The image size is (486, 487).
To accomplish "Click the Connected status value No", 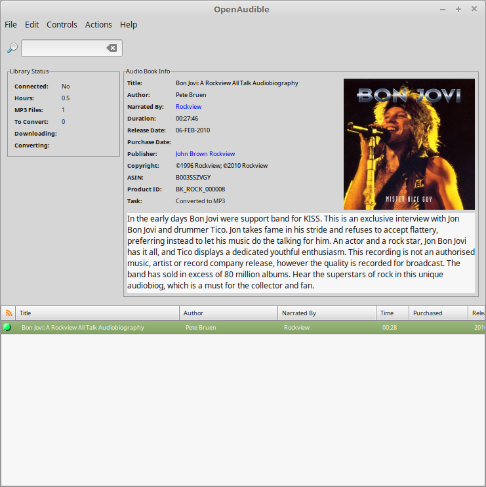I will pyautogui.click(x=66, y=87).
